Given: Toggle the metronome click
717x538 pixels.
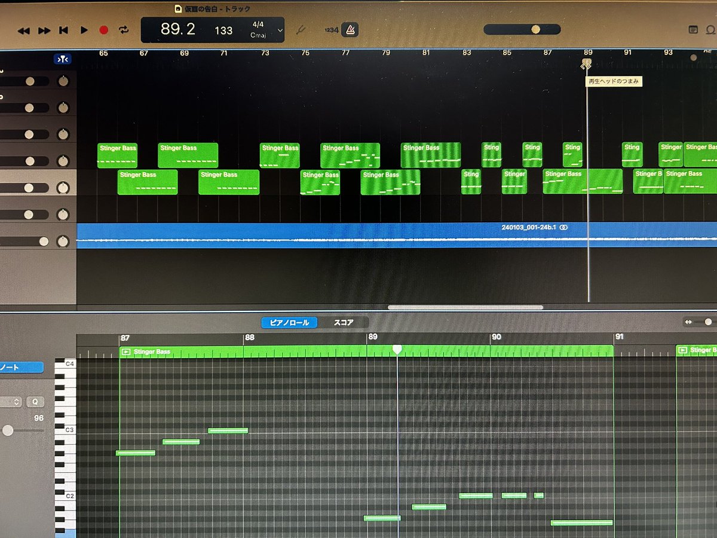Looking at the screenshot, I should pyautogui.click(x=350, y=29).
